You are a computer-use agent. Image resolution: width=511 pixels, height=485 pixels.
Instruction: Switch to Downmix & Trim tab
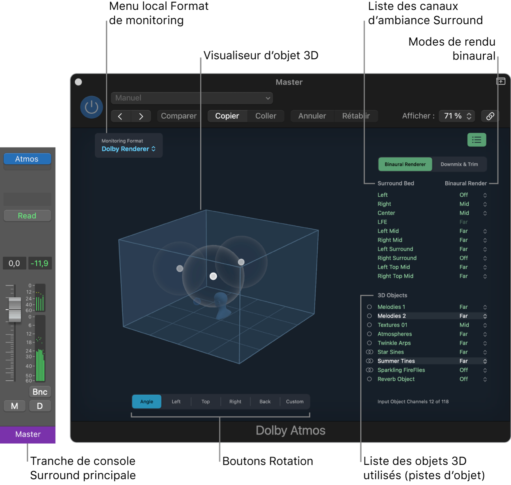[x=459, y=164]
